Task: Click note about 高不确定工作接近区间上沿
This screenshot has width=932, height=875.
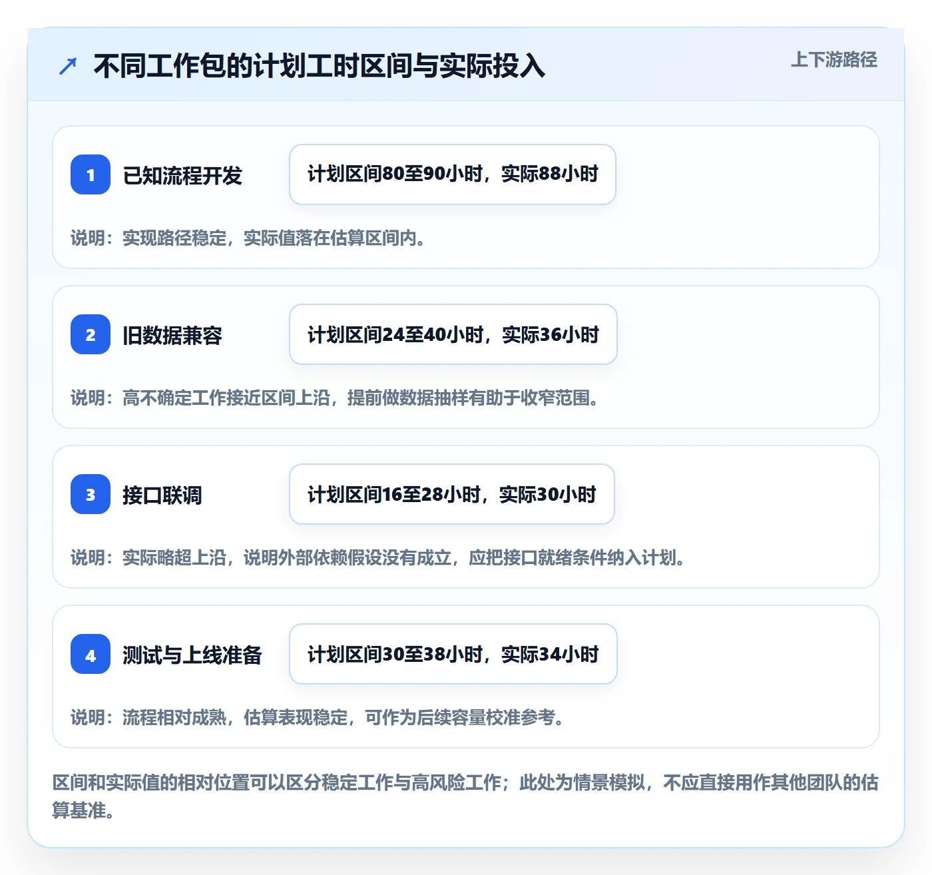Action: coord(335,398)
